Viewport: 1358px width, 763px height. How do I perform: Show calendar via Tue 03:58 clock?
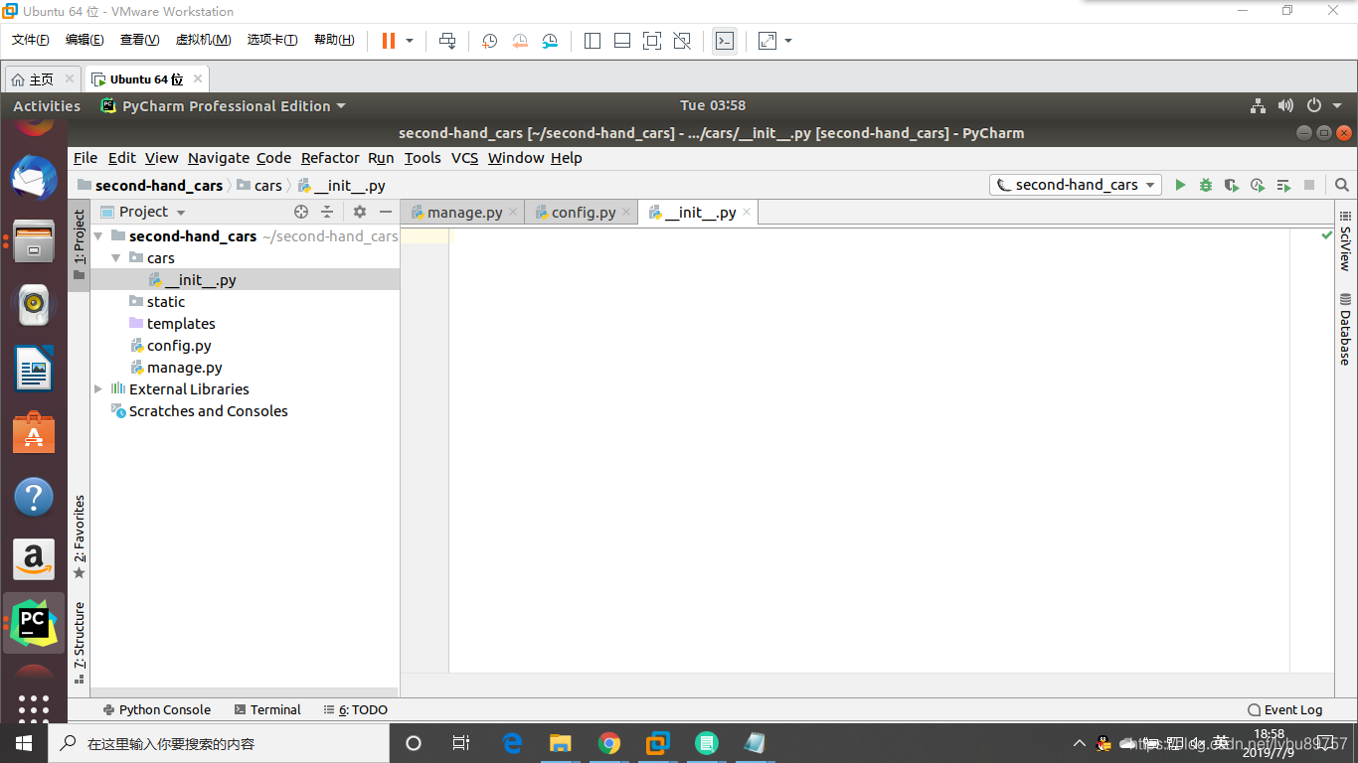click(713, 105)
